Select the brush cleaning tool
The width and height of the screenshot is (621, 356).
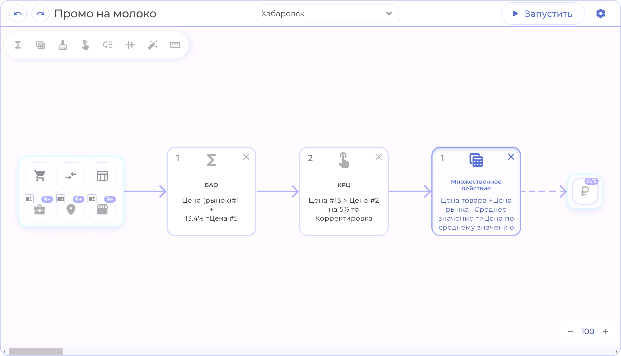coord(63,45)
